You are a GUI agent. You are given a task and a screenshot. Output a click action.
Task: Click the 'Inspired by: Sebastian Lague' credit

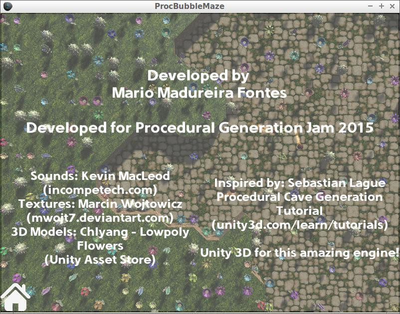(x=300, y=183)
